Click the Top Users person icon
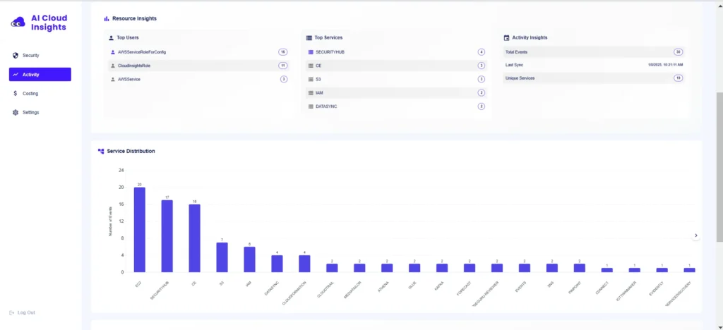The width and height of the screenshot is (723, 330). (111, 38)
